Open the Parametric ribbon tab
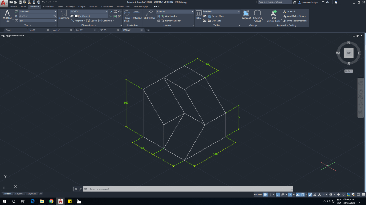This screenshot has height=205, width=366. click(48, 6)
